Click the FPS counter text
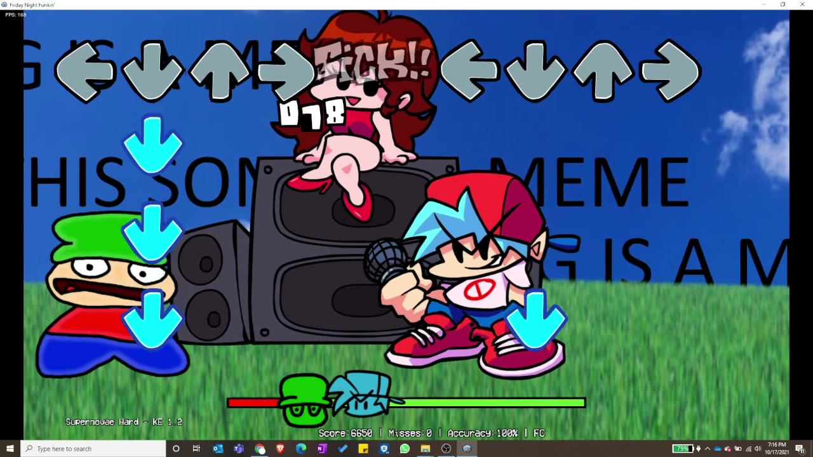813x457 pixels. 15,15
